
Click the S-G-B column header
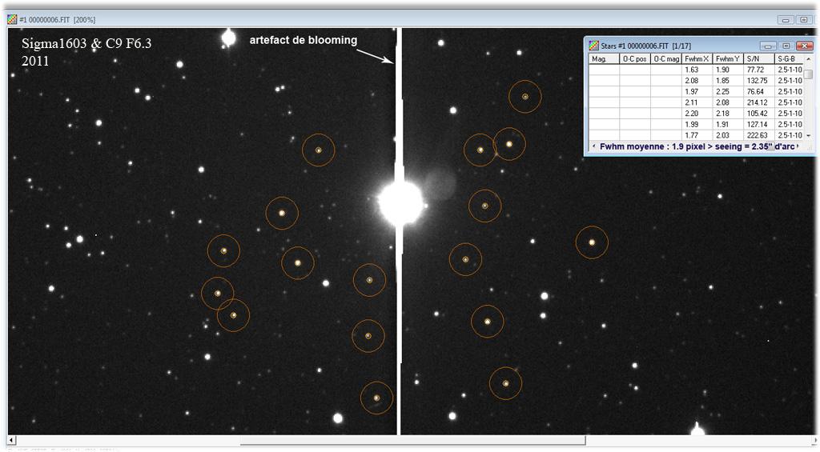(789, 58)
